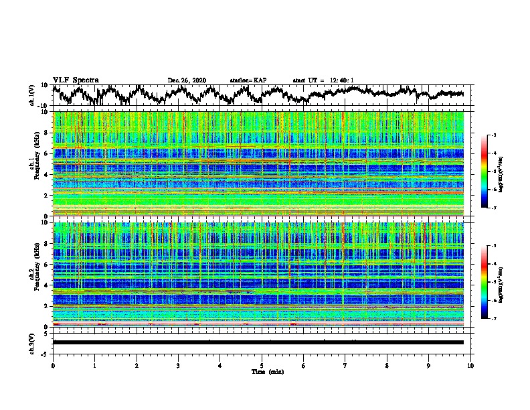Screen dimensions: 530x410
Task: Click the ch.2 color bar unit label
Action: [501, 285]
